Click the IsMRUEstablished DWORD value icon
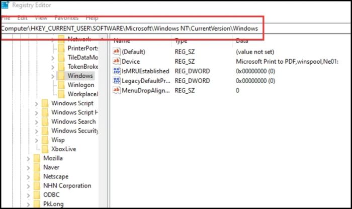Viewport: 352px width, 209px height. pos(117,71)
